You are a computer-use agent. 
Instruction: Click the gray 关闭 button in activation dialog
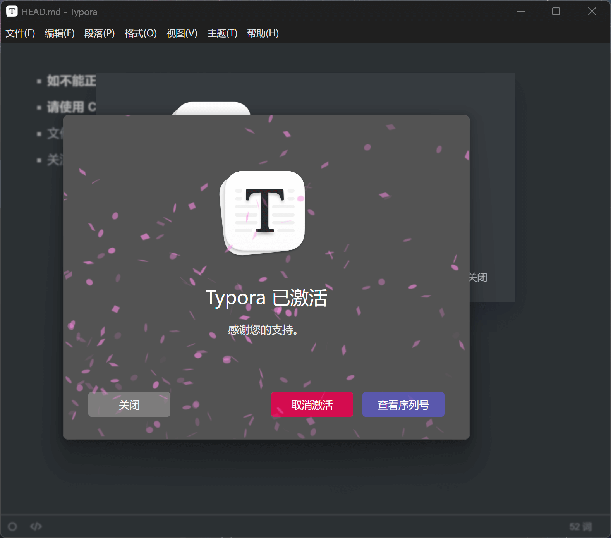129,404
